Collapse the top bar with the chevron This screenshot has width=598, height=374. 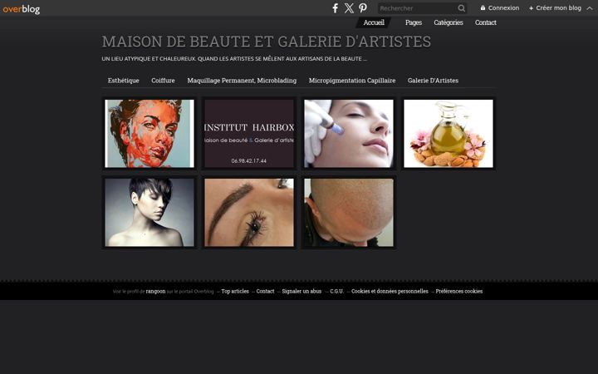pyautogui.click(x=590, y=8)
